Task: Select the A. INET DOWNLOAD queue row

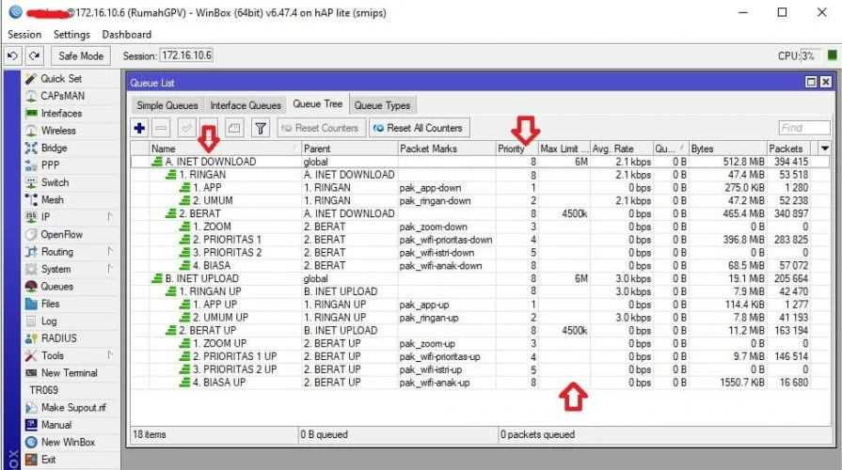Action: 210,162
